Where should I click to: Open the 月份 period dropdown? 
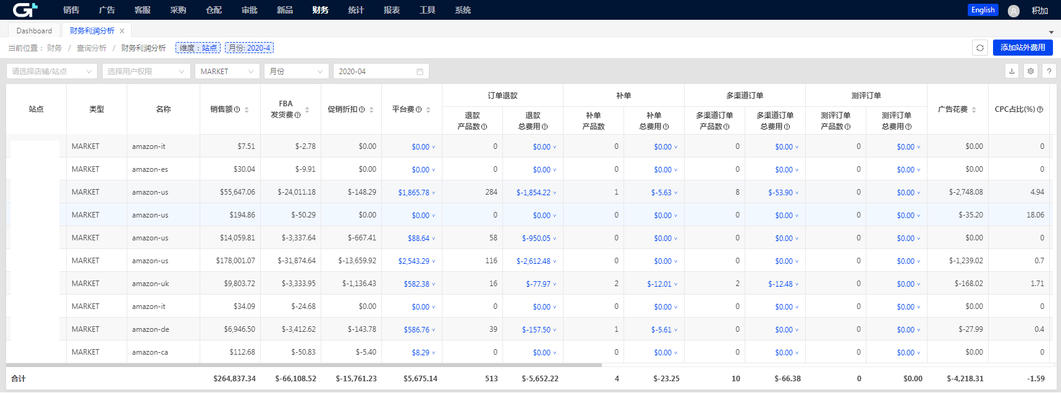[297, 72]
